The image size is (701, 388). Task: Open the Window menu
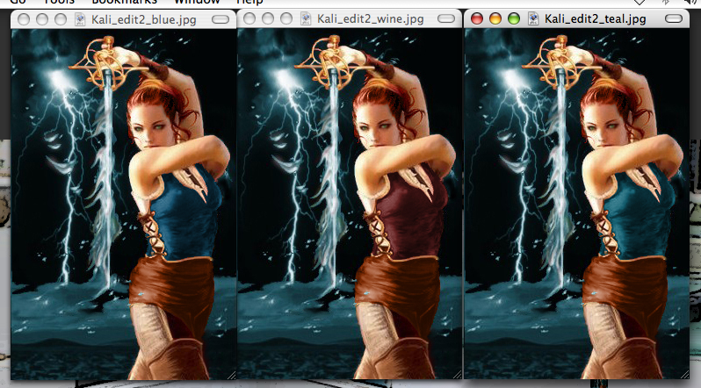(197, 3)
